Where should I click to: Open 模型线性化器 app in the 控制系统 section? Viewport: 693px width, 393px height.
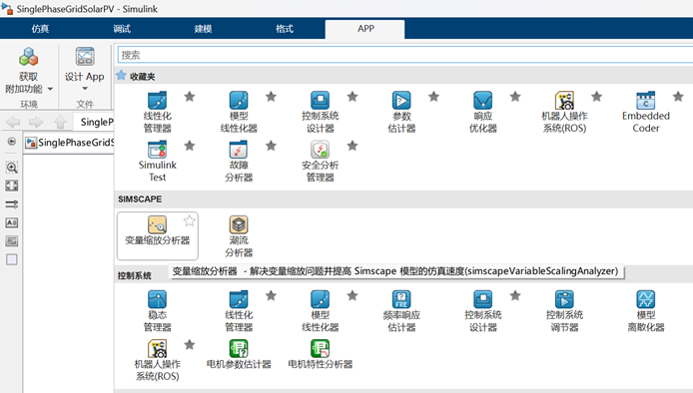pos(320,311)
